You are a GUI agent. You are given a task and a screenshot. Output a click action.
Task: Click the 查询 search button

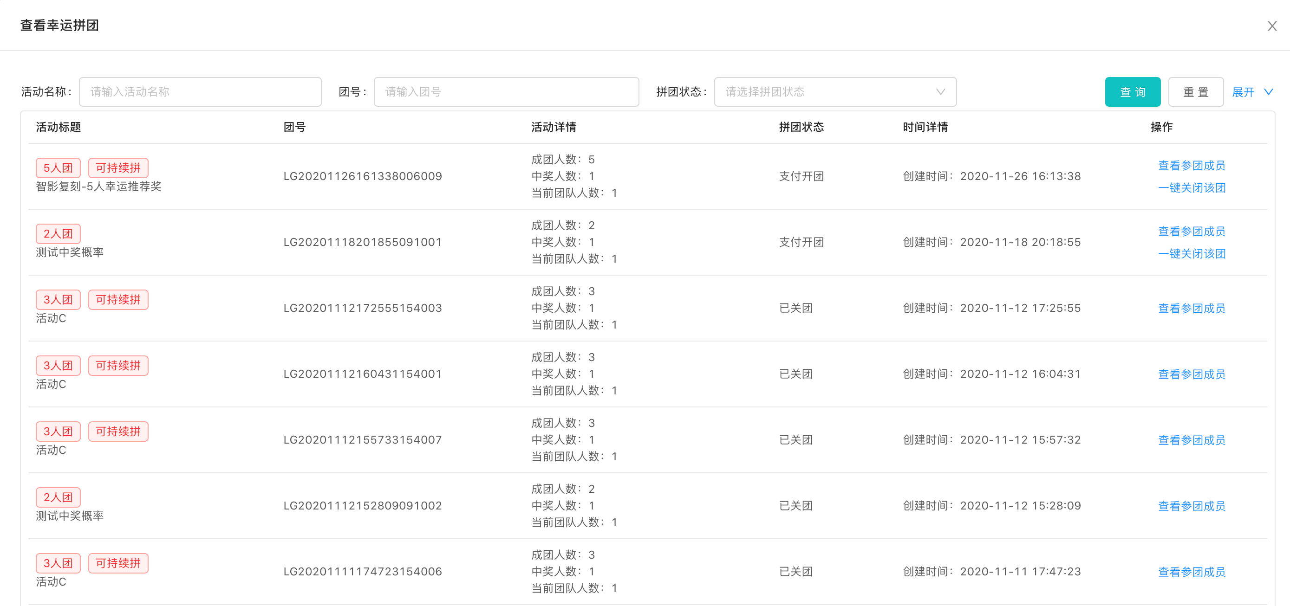[x=1132, y=92]
